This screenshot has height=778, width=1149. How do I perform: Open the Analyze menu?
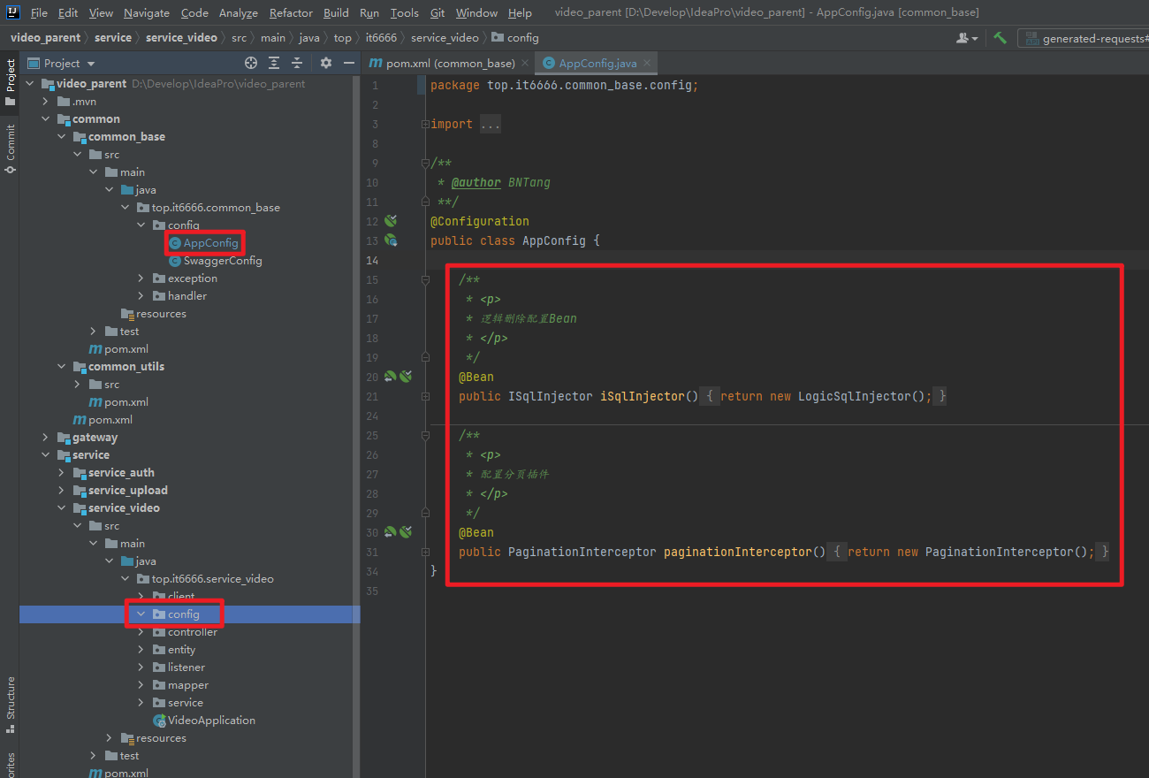tap(238, 12)
